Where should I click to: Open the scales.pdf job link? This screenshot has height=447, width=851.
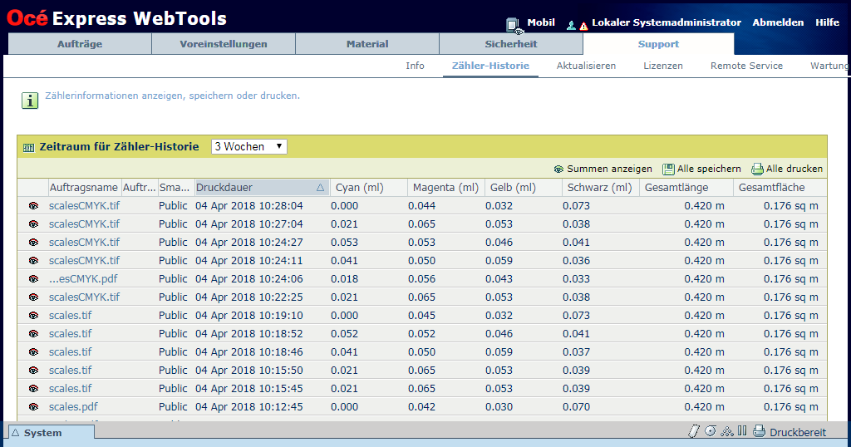[73, 407]
